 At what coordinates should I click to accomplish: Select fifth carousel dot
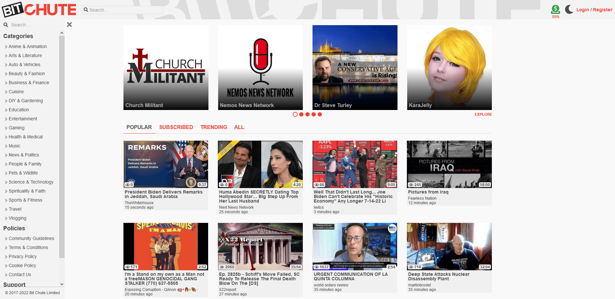click(x=320, y=114)
